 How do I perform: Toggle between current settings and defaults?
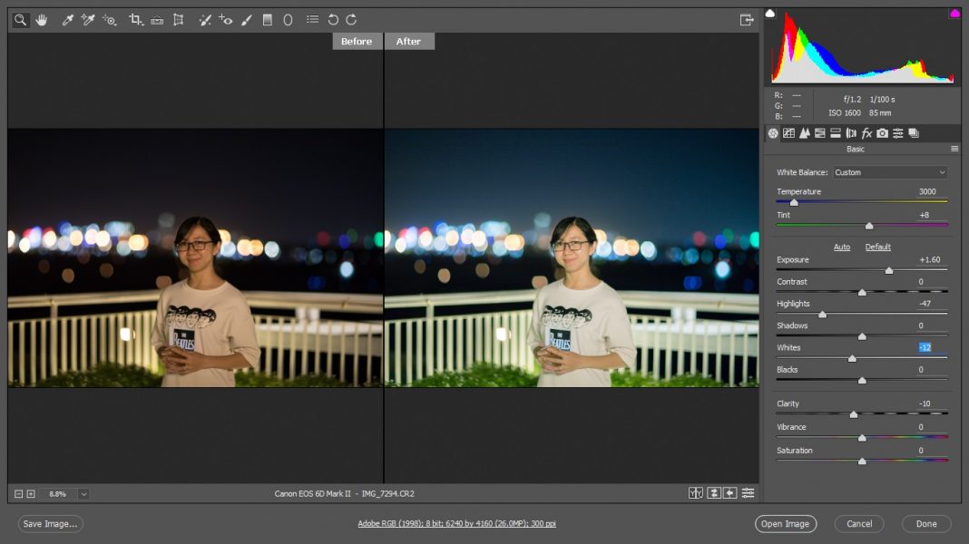[x=748, y=492]
